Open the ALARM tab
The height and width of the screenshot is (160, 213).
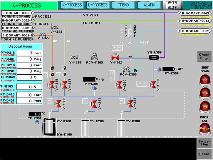[149, 5]
